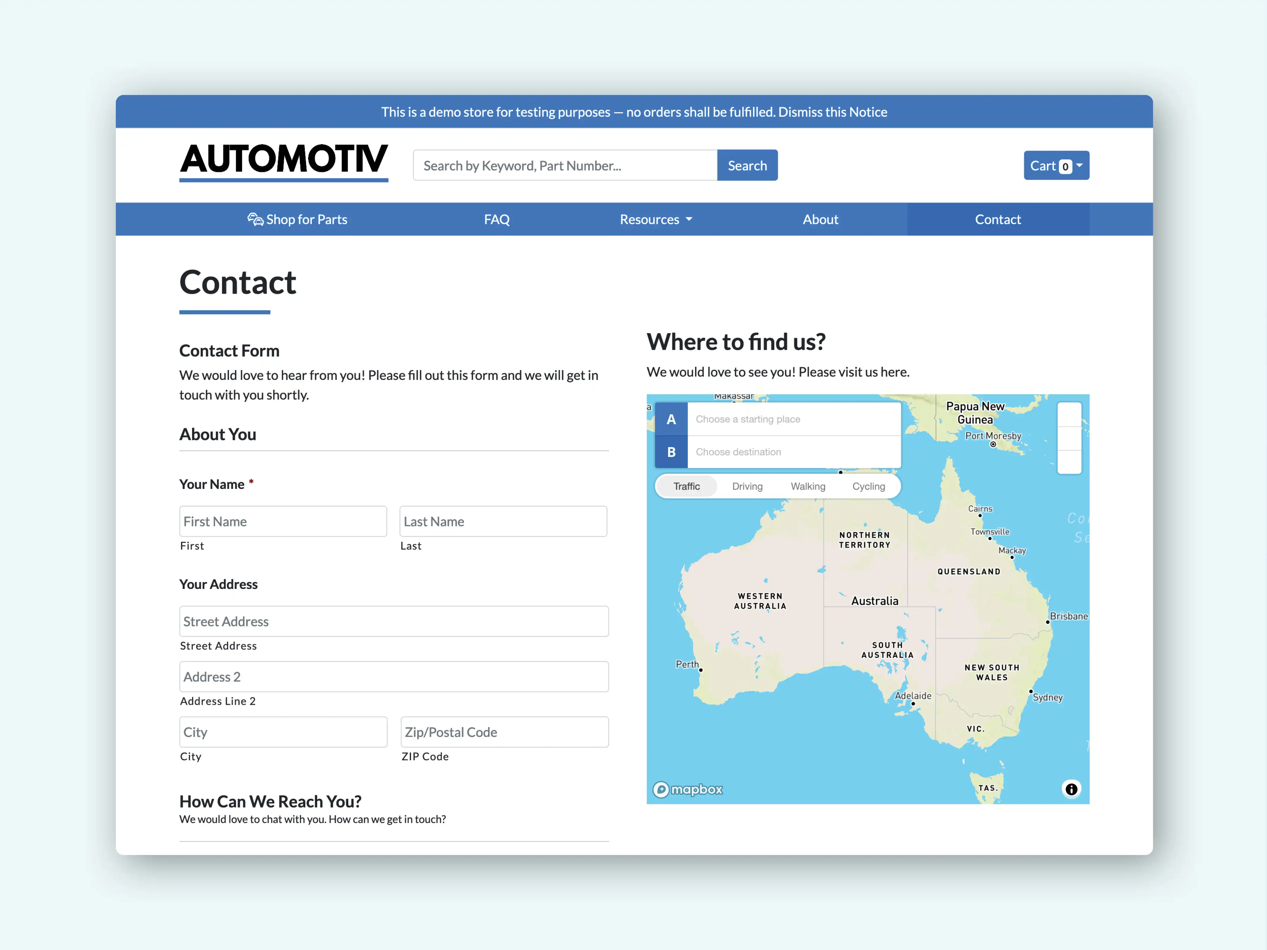The width and height of the screenshot is (1267, 950).
Task: Open the About page
Action: (820, 219)
